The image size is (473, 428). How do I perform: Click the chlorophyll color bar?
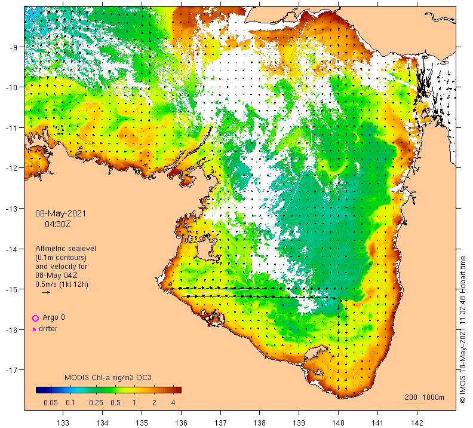[109, 390]
